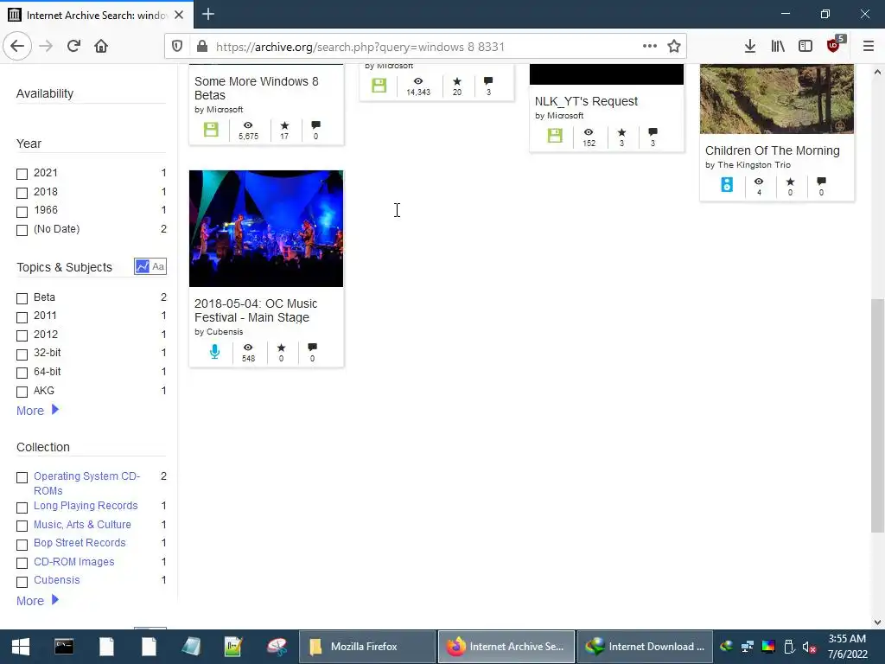Click muted volume tray icon

click(x=809, y=647)
